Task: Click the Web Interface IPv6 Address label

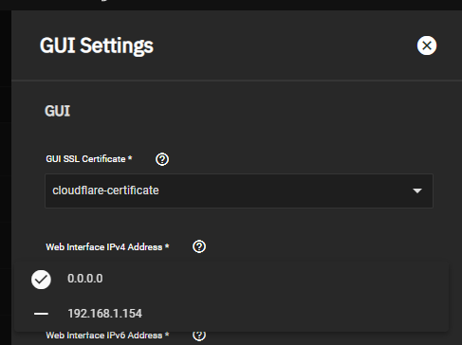Action: 107,336
